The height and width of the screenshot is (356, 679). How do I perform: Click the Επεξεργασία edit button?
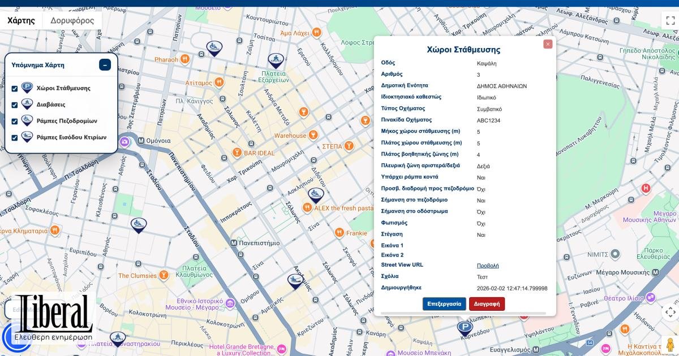click(444, 304)
